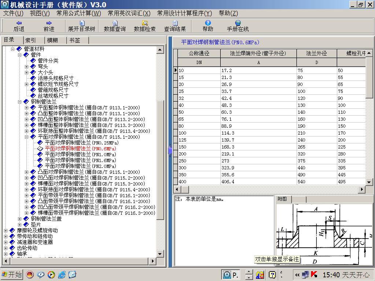This screenshot has width=375, height=281.
Task: Open the 常用设计计算程序(Y) menu
Action: [185, 13]
